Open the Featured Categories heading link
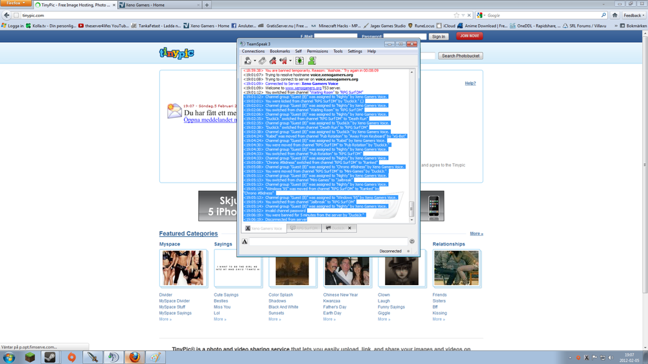Screen dimensions: 648x364 (x=189, y=233)
